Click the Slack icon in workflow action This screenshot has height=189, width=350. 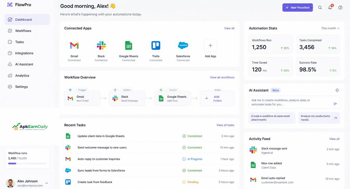115,99
